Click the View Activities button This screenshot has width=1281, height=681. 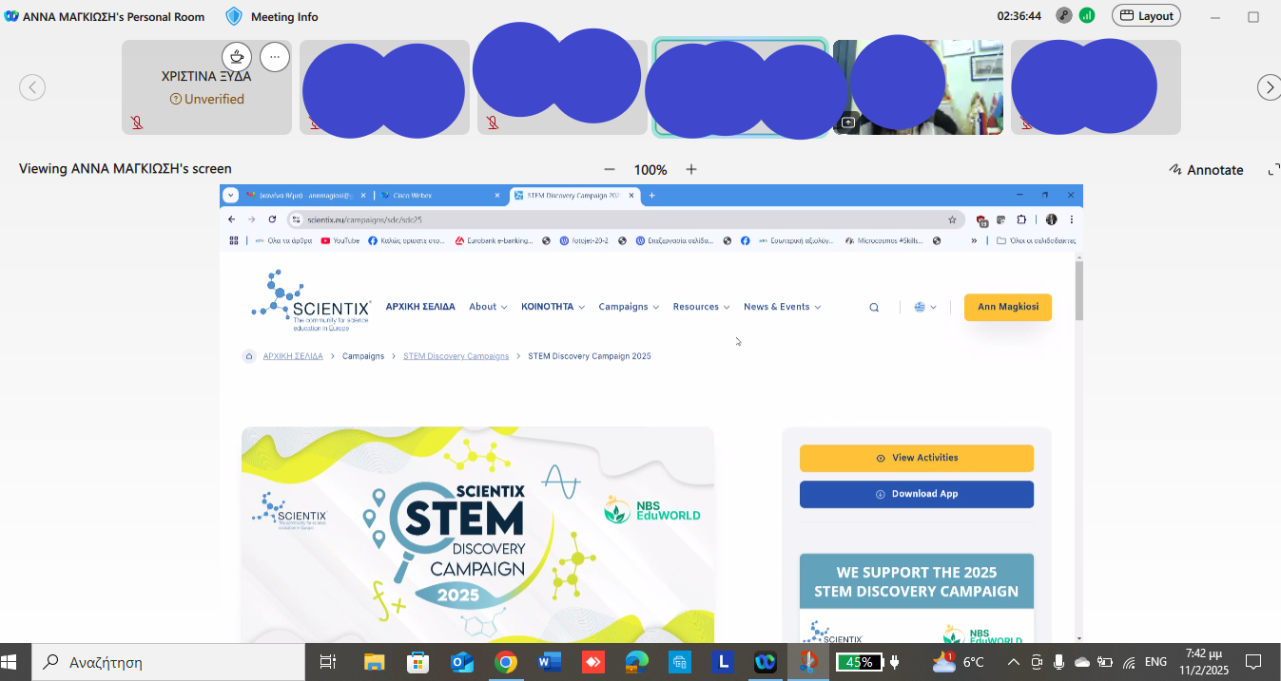point(916,458)
